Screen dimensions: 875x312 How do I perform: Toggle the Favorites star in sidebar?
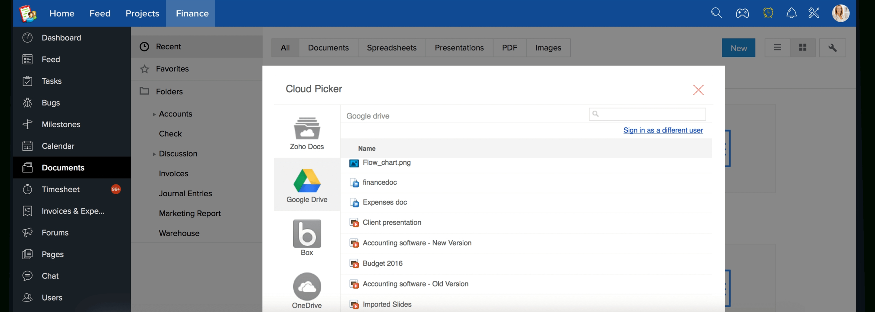pos(144,69)
